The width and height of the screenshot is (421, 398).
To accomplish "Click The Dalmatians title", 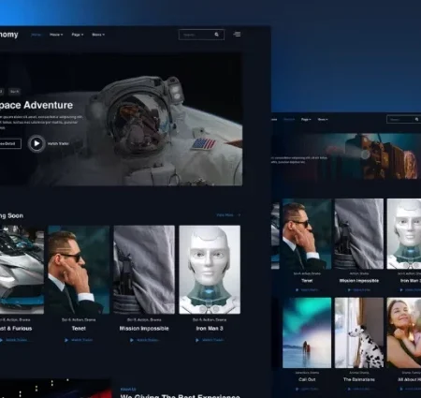I will tap(359, 379).
